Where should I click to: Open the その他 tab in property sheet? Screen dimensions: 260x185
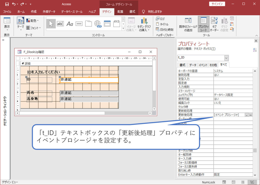coord(213,65)
